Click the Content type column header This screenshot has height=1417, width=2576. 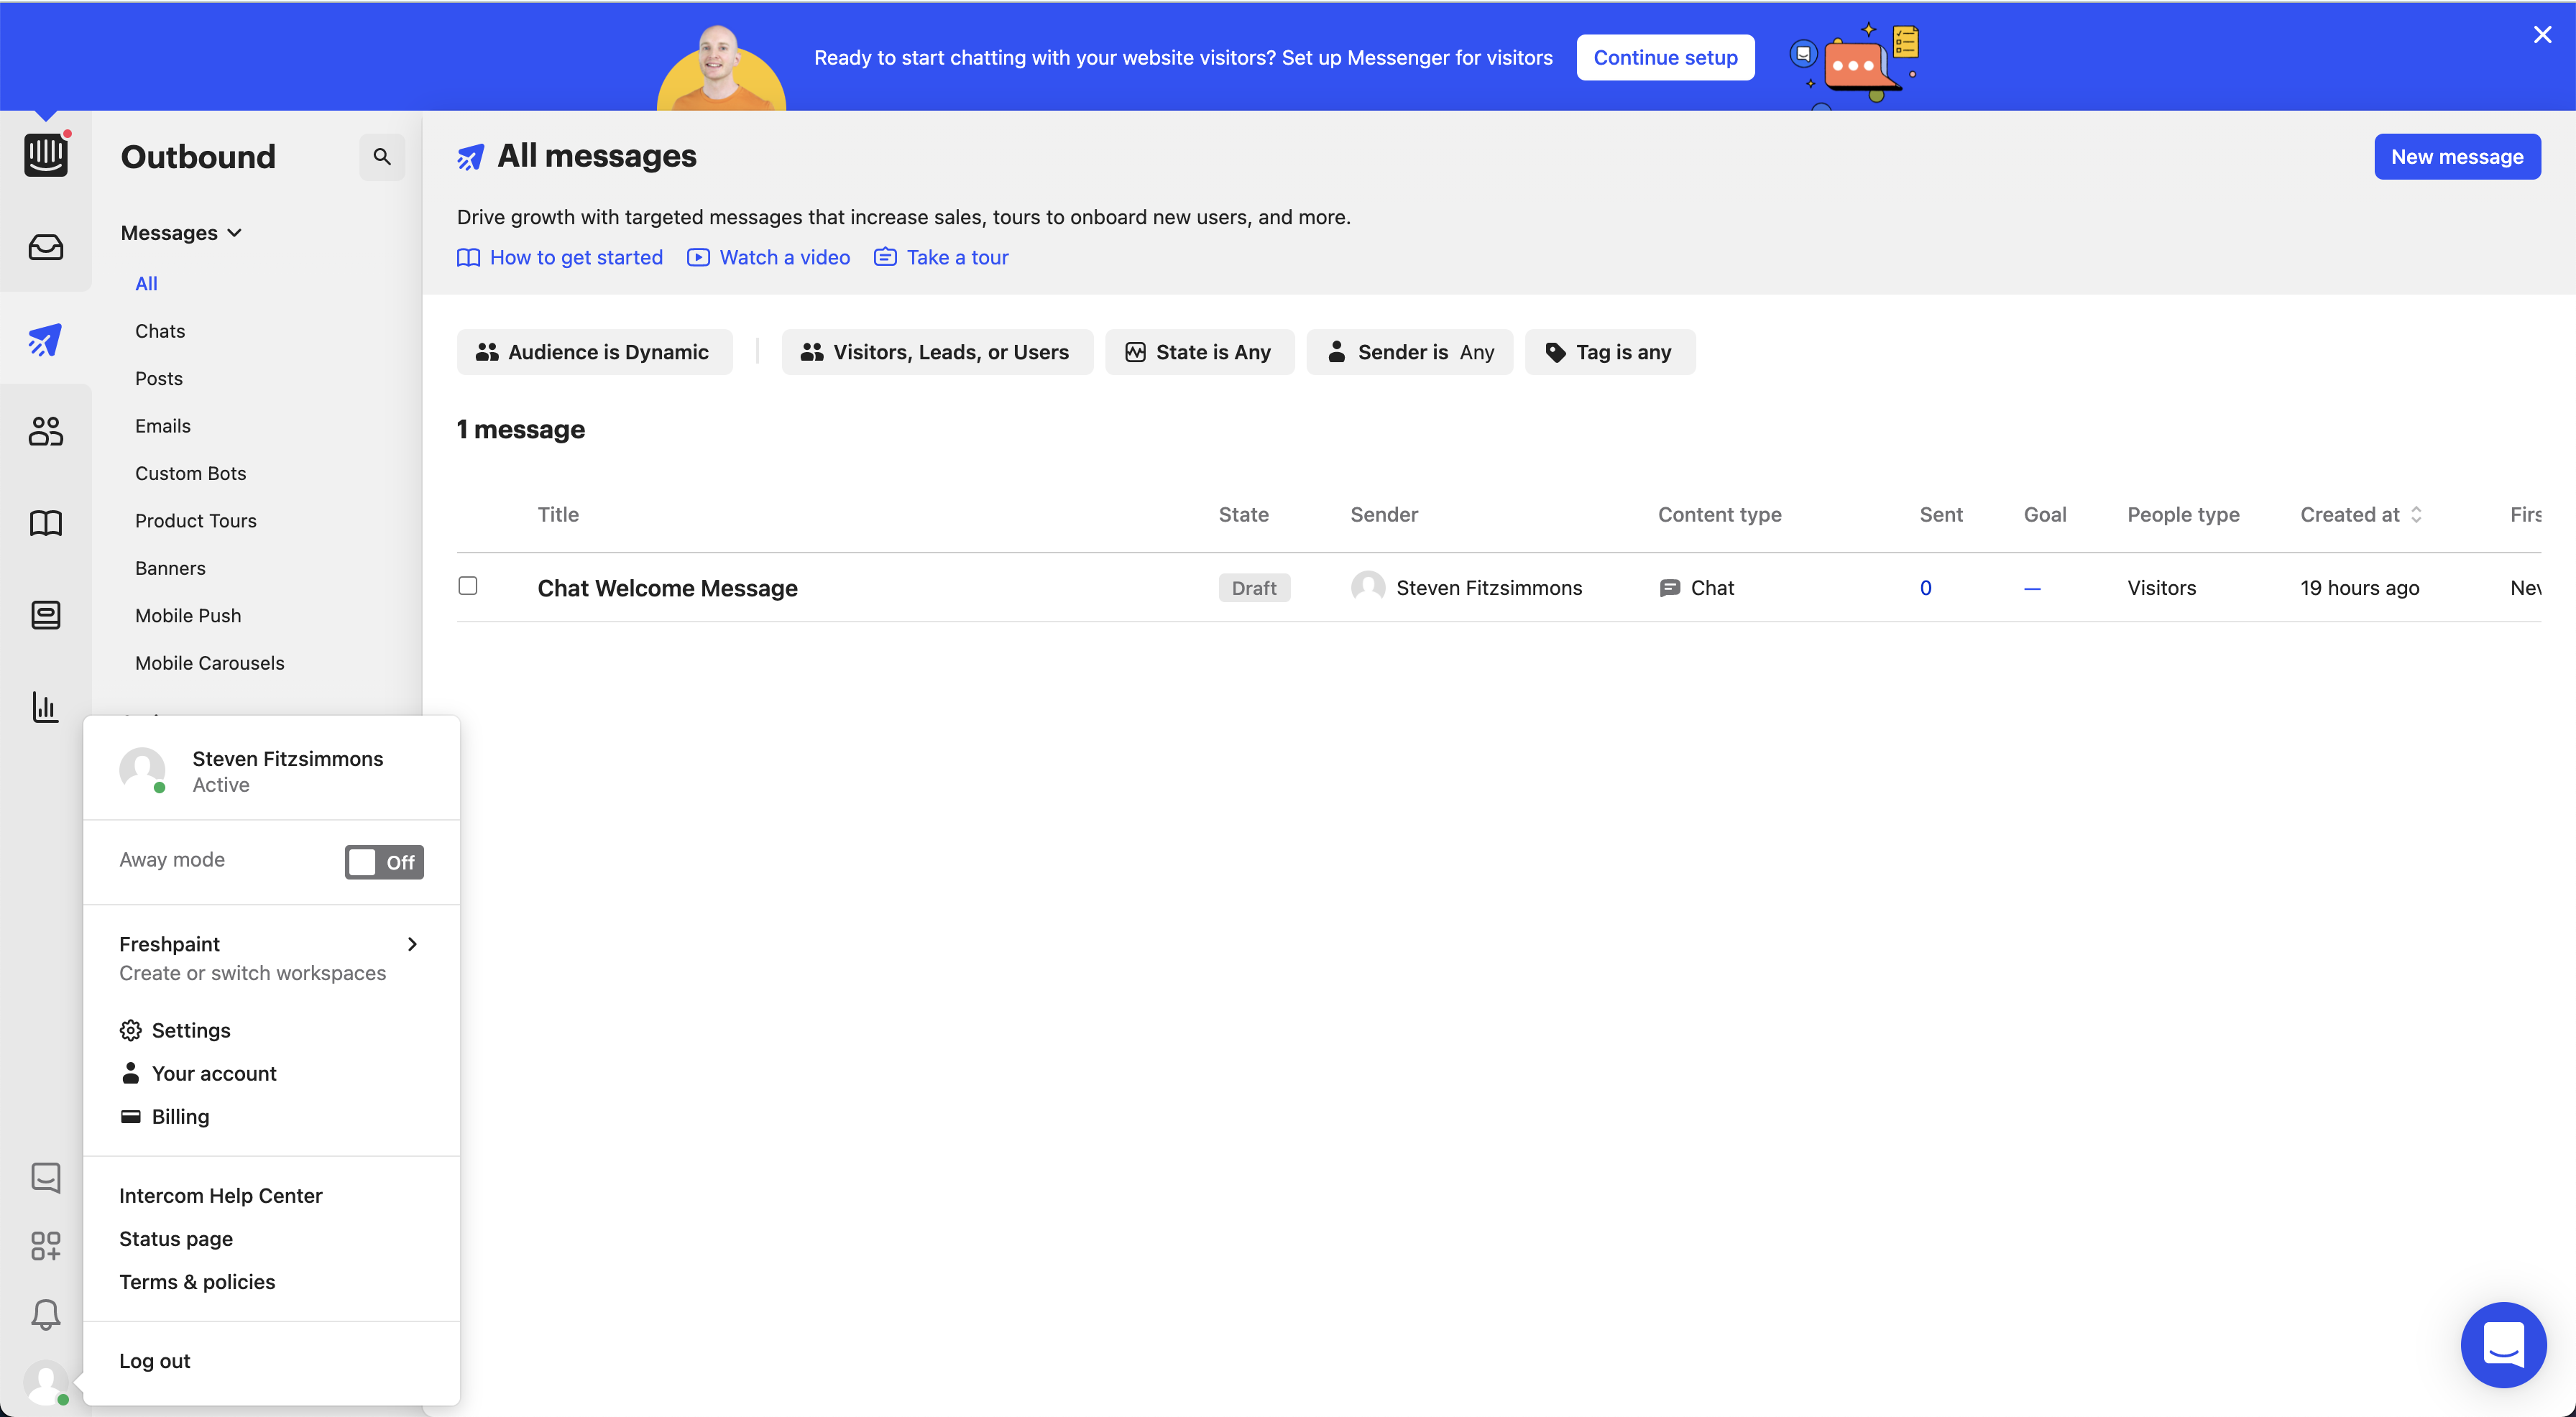(1719, 514)
